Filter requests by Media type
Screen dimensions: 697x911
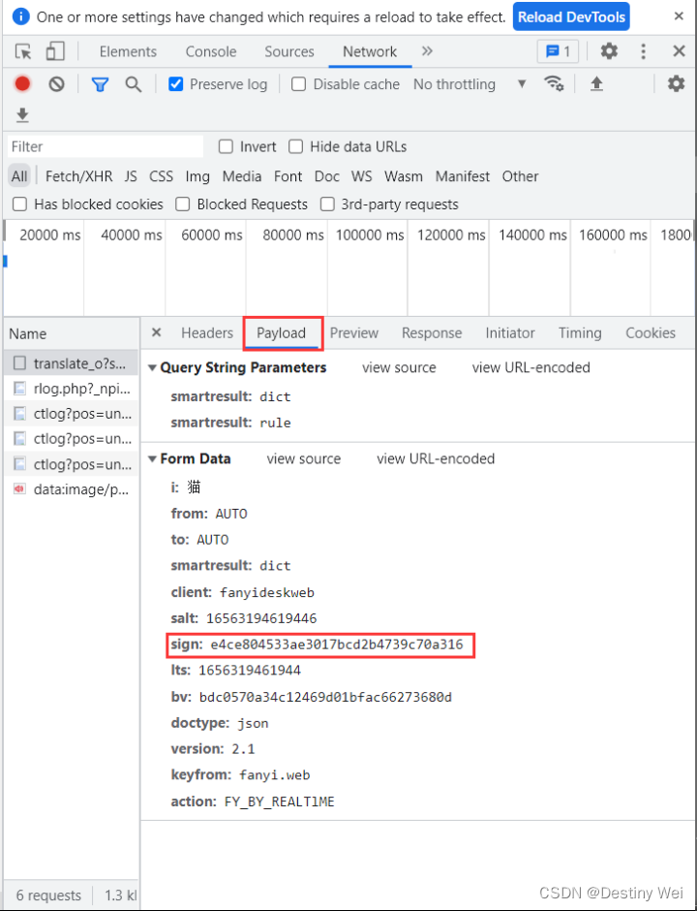tap(241, 176)
